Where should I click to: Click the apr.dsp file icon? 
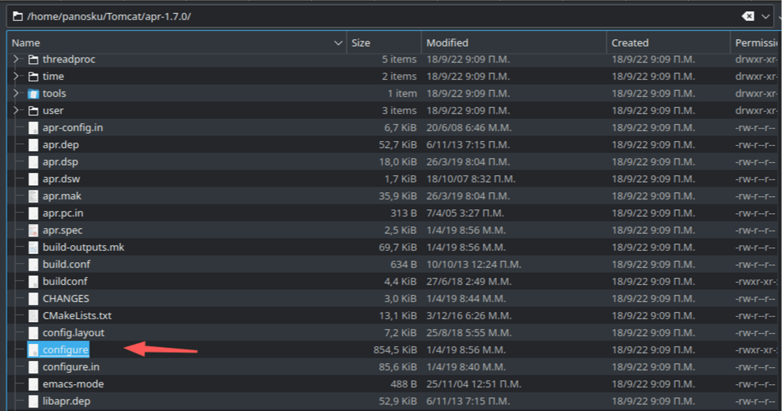click(33, 162)
